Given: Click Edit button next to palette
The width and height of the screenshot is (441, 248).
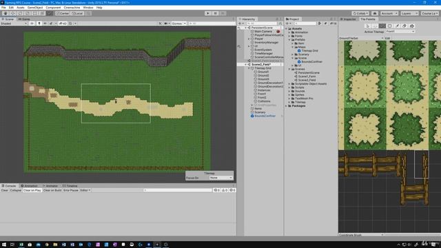Looking at the screenshot, I should (x=387, y=39).
